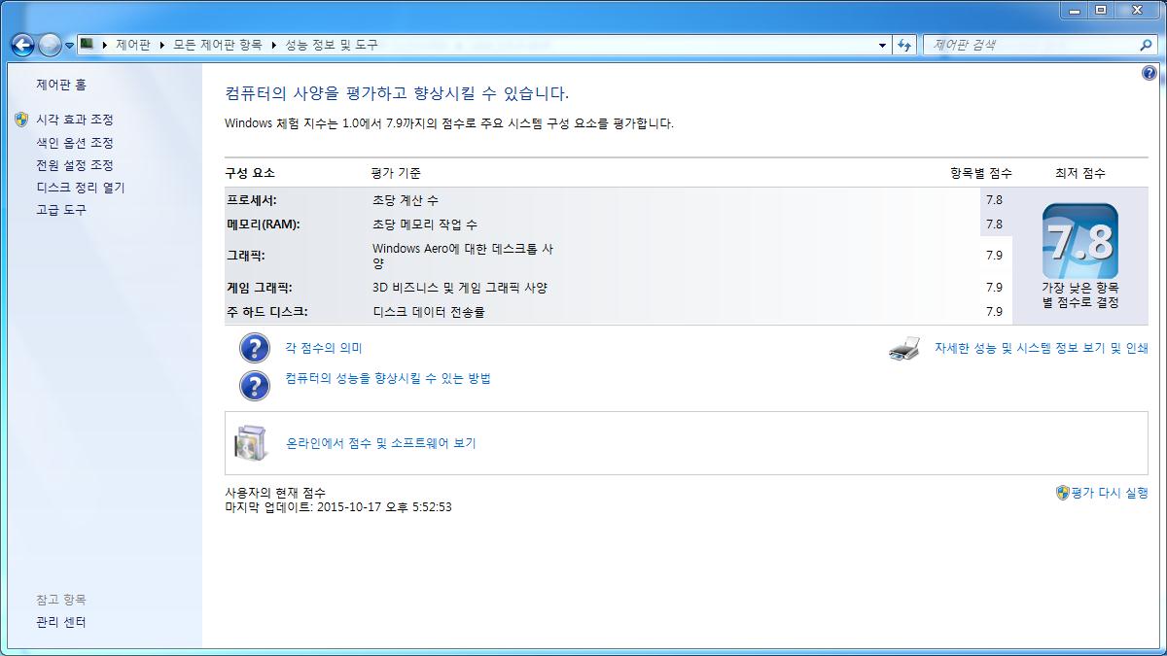Open 제어판 홈 link in sidebar
Screen dimensions: 1167x656
61,85
